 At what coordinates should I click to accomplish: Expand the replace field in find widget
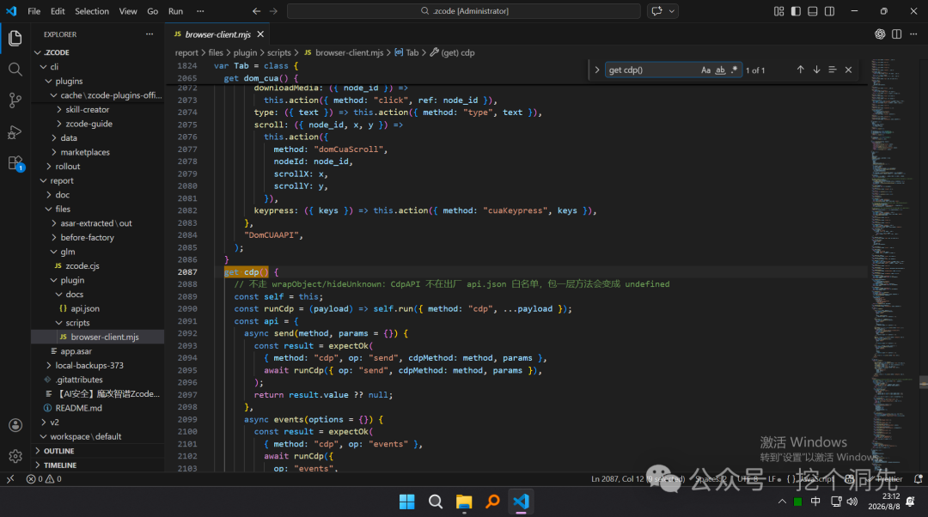pyautogui.click(x=596, y=70)
